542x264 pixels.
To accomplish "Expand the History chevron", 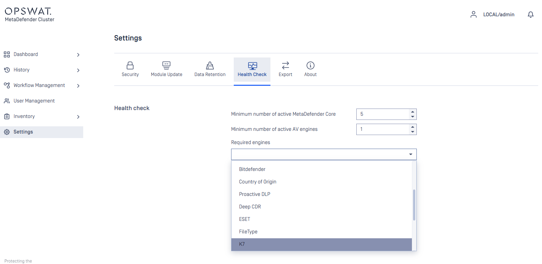I will 78,70.
